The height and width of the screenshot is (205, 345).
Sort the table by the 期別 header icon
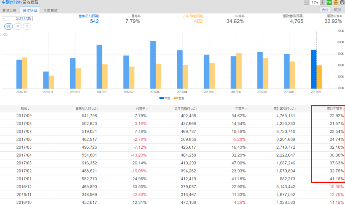click(x=29, y=109)
